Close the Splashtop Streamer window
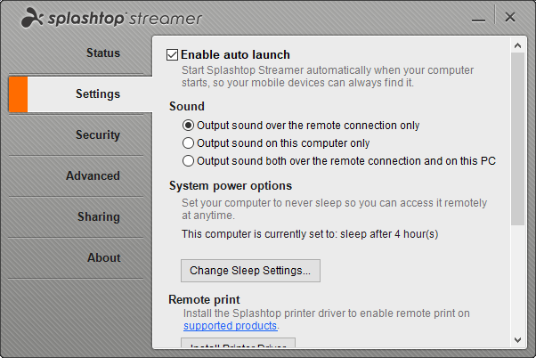 [x=509, y=17]
